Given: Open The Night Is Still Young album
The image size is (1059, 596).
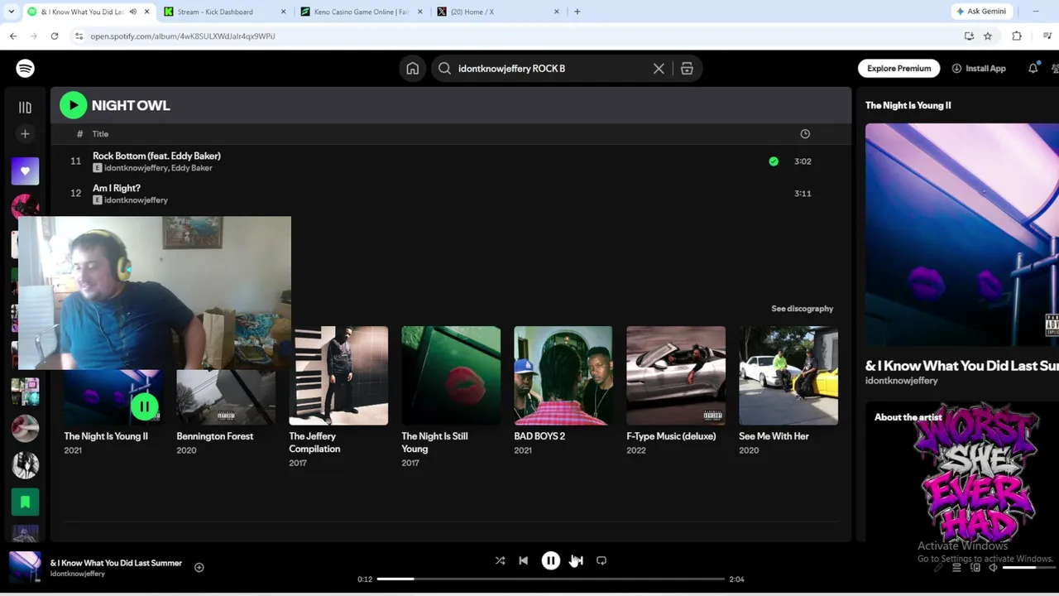Looking at the screenshot, I should [451, 376].
